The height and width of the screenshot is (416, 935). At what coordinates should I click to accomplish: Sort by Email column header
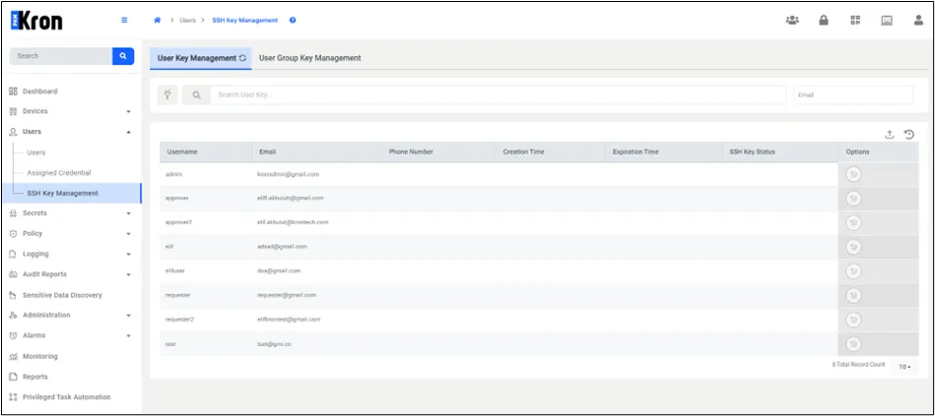pos(268,151)
